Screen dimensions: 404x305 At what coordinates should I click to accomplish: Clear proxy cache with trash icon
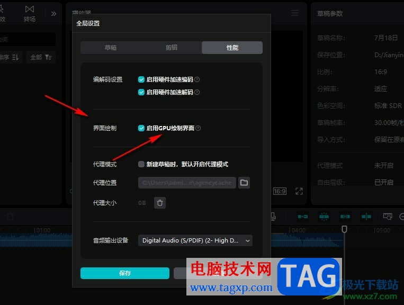pos(160,203)
